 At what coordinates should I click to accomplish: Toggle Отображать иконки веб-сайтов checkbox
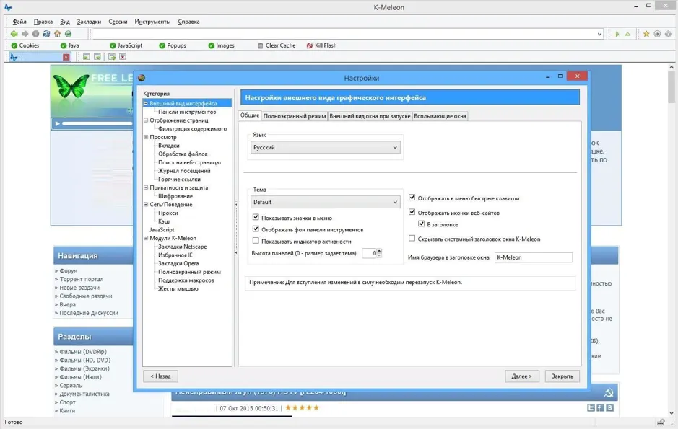click(x=412, y=212)
